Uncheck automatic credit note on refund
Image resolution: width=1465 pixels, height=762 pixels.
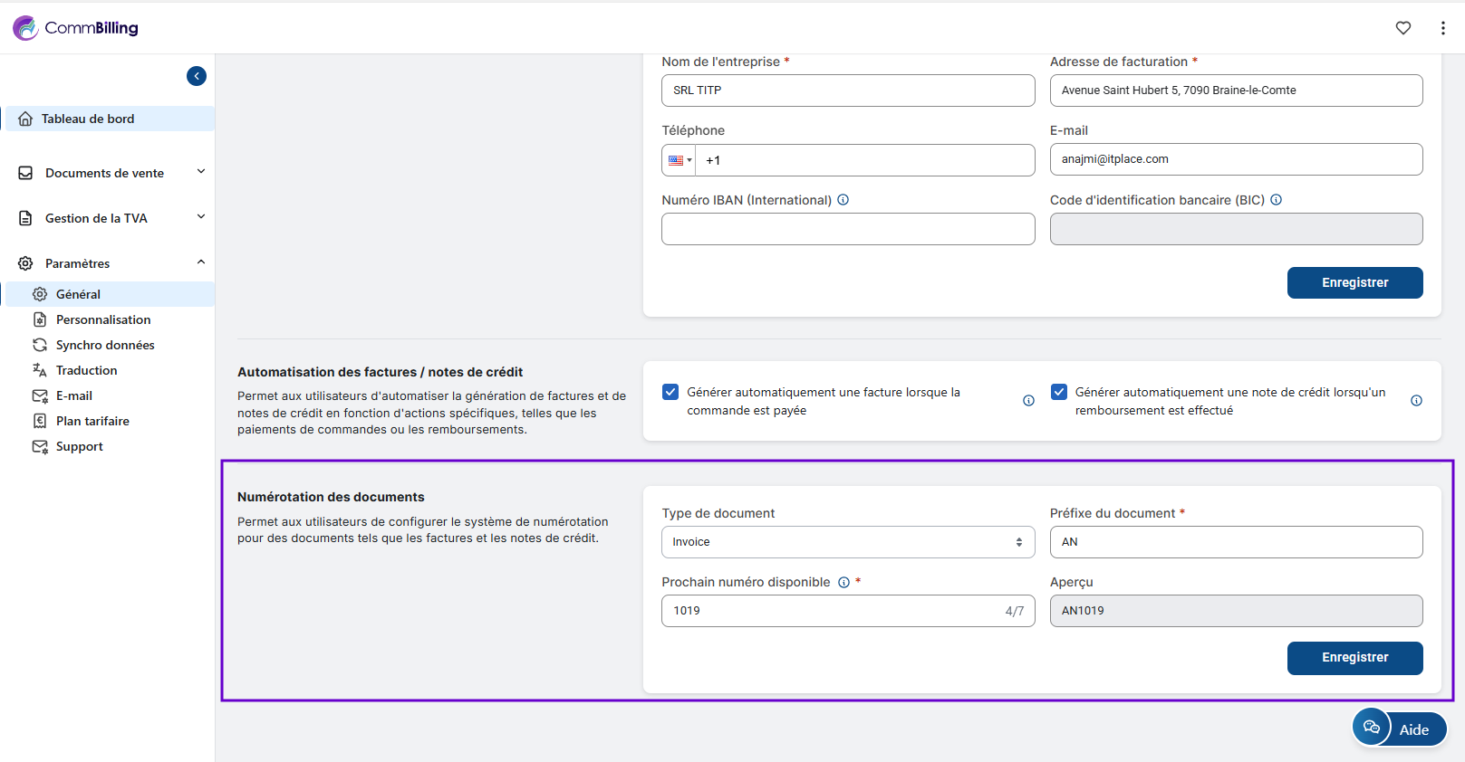(x=1058, y=392)
